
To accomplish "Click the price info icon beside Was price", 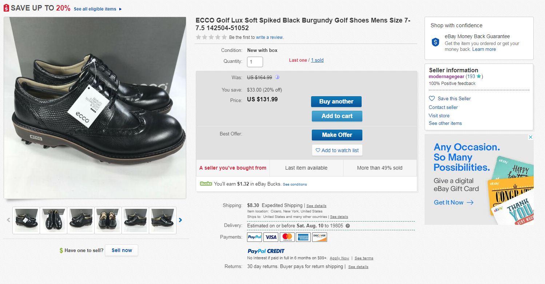I will point(277,77).
